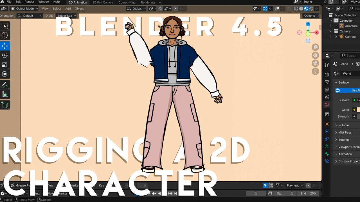The height and width of the screenshot is (202, 360).
Task: Click the Z axis on navigation gizmo
Action: (308, 24)
